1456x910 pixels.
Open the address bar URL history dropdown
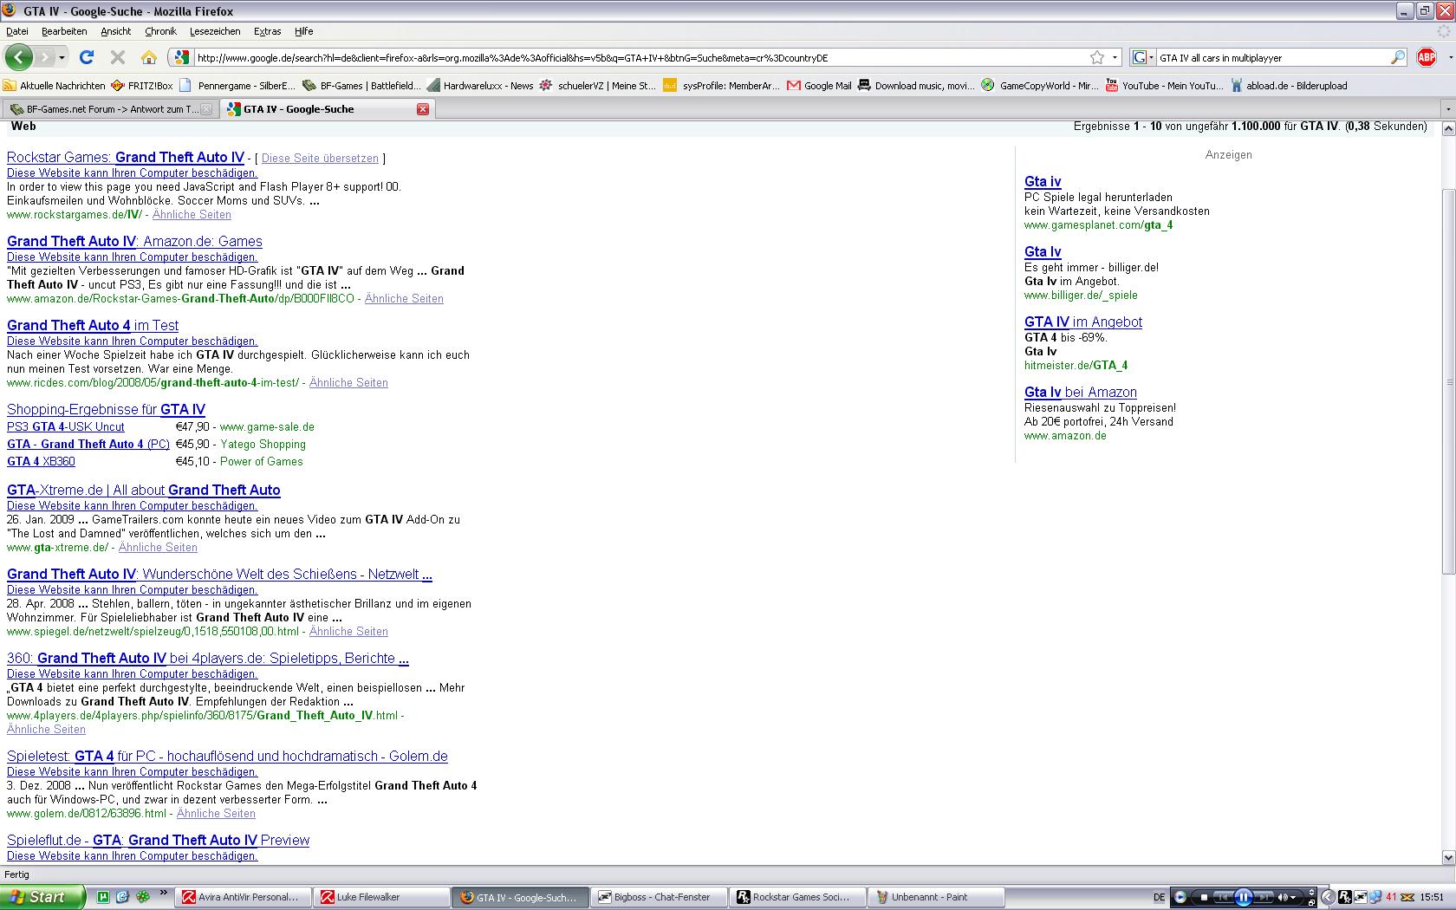1115,57
